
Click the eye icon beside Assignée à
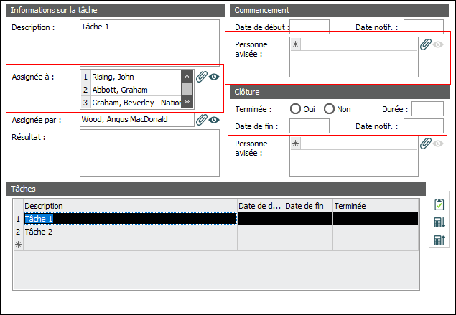pos(213,77)
